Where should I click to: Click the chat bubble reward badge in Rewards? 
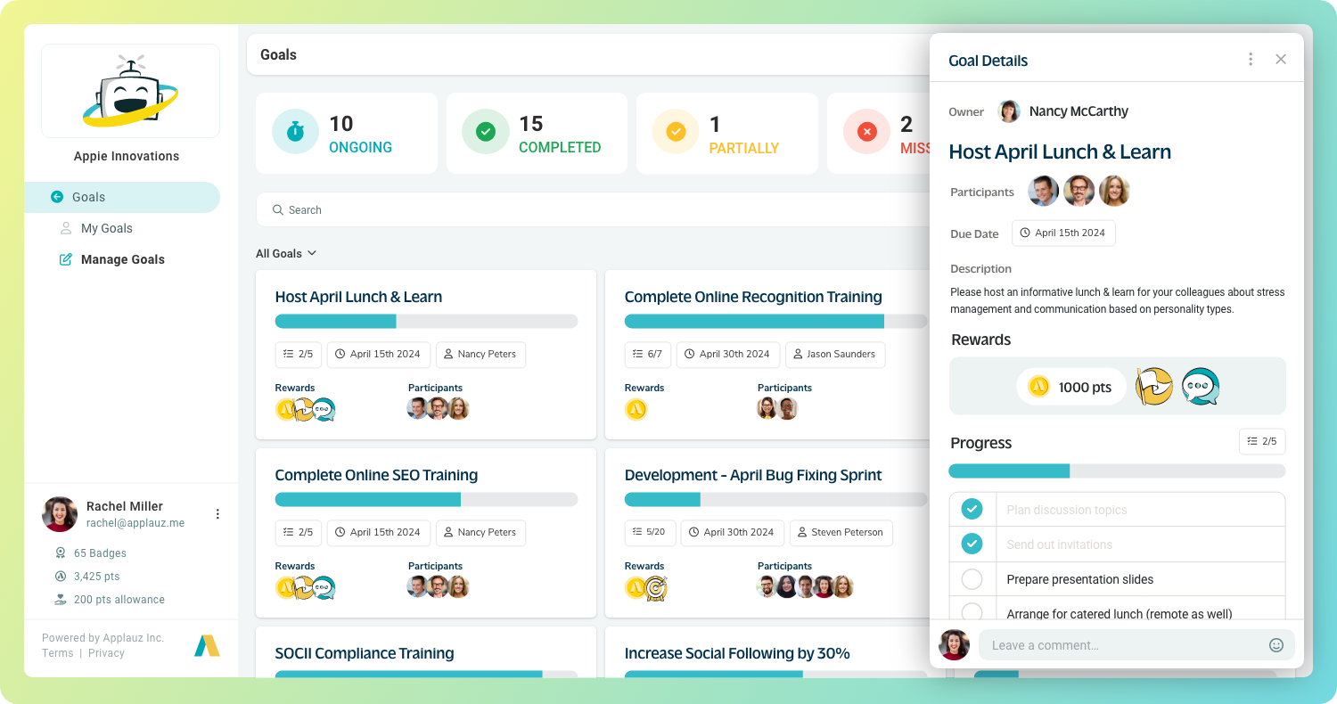[1200, 387]
